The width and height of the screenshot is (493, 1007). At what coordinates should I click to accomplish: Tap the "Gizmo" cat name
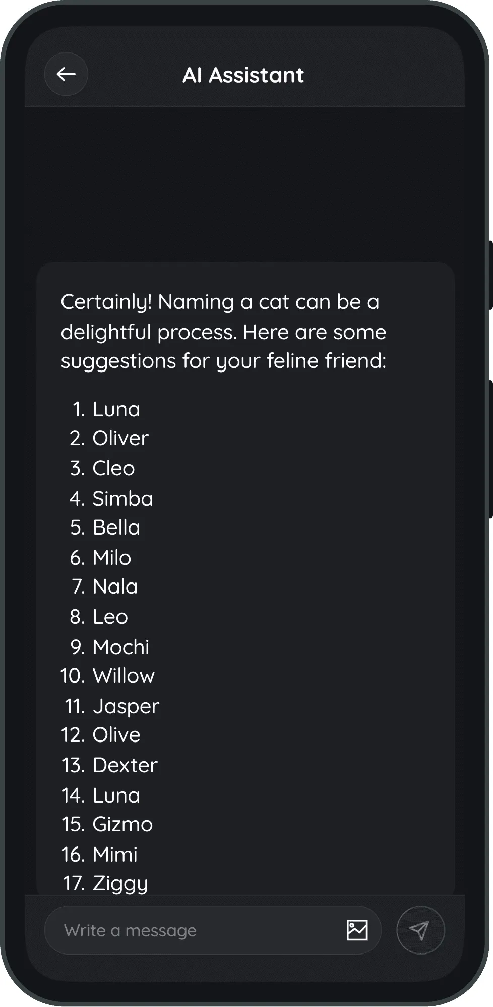click(x=122, y=824)
